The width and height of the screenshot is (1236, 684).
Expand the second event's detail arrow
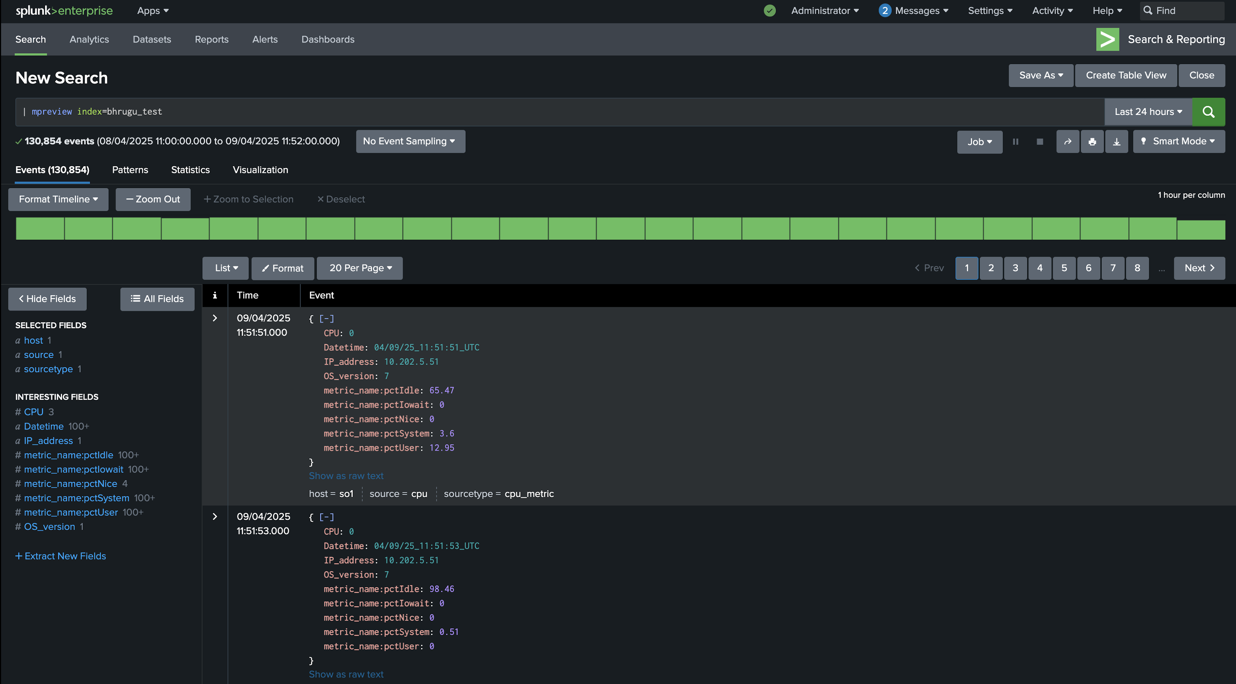tap(214, 517)
